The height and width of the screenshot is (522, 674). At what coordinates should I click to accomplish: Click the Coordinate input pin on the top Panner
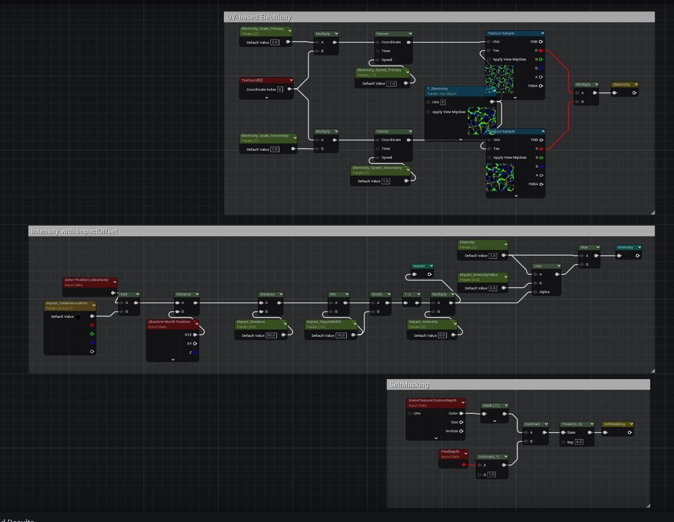coord(377,42)
